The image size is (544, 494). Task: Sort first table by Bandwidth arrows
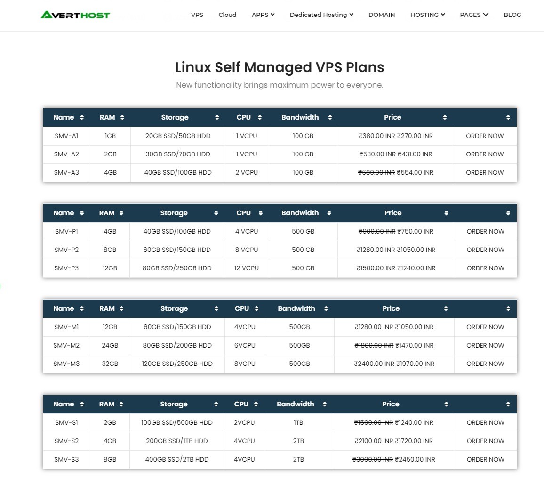pos(330,117)
